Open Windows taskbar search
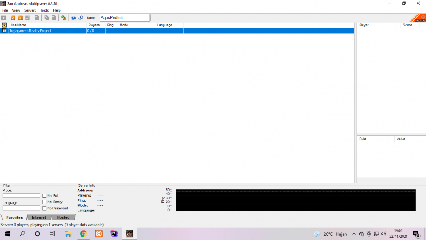426x240 pixels. coord(23,234)
